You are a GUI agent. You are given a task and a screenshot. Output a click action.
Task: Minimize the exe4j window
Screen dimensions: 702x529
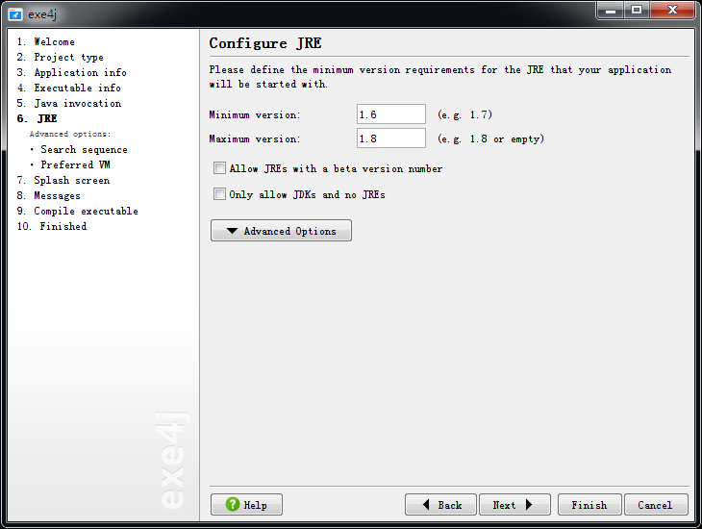coord(611,11)
